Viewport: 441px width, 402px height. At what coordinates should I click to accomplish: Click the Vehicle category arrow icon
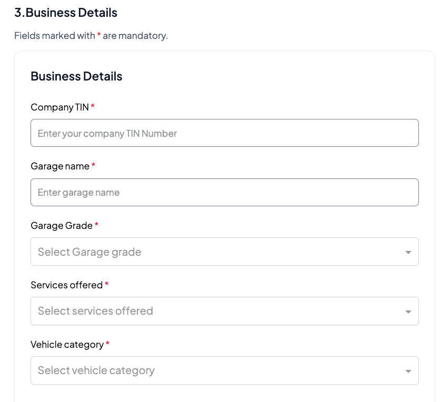point(408,371)
